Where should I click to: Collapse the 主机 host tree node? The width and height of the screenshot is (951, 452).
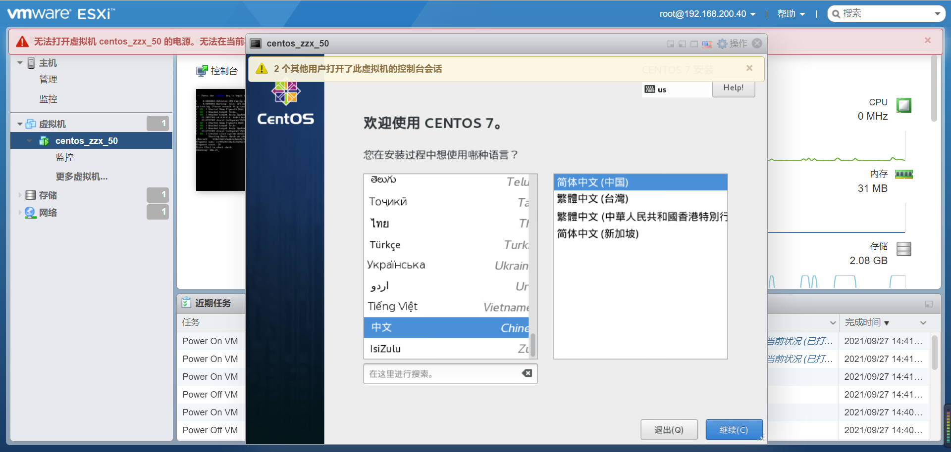coord(20,63)
